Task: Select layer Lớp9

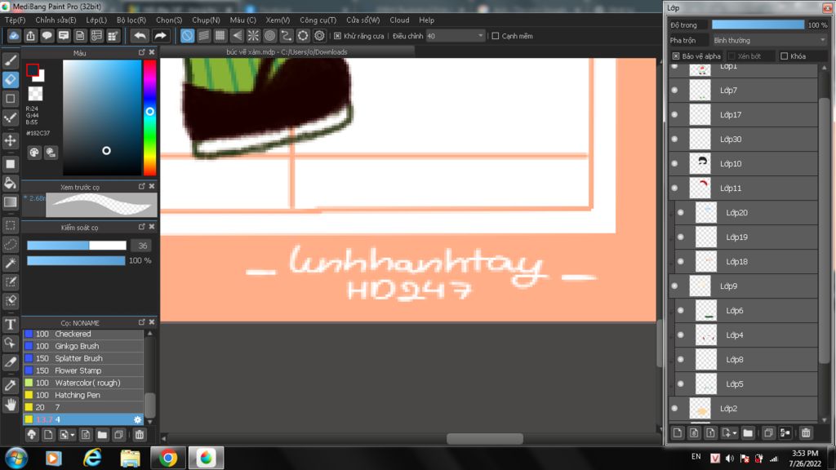Action: coord(743,286)
